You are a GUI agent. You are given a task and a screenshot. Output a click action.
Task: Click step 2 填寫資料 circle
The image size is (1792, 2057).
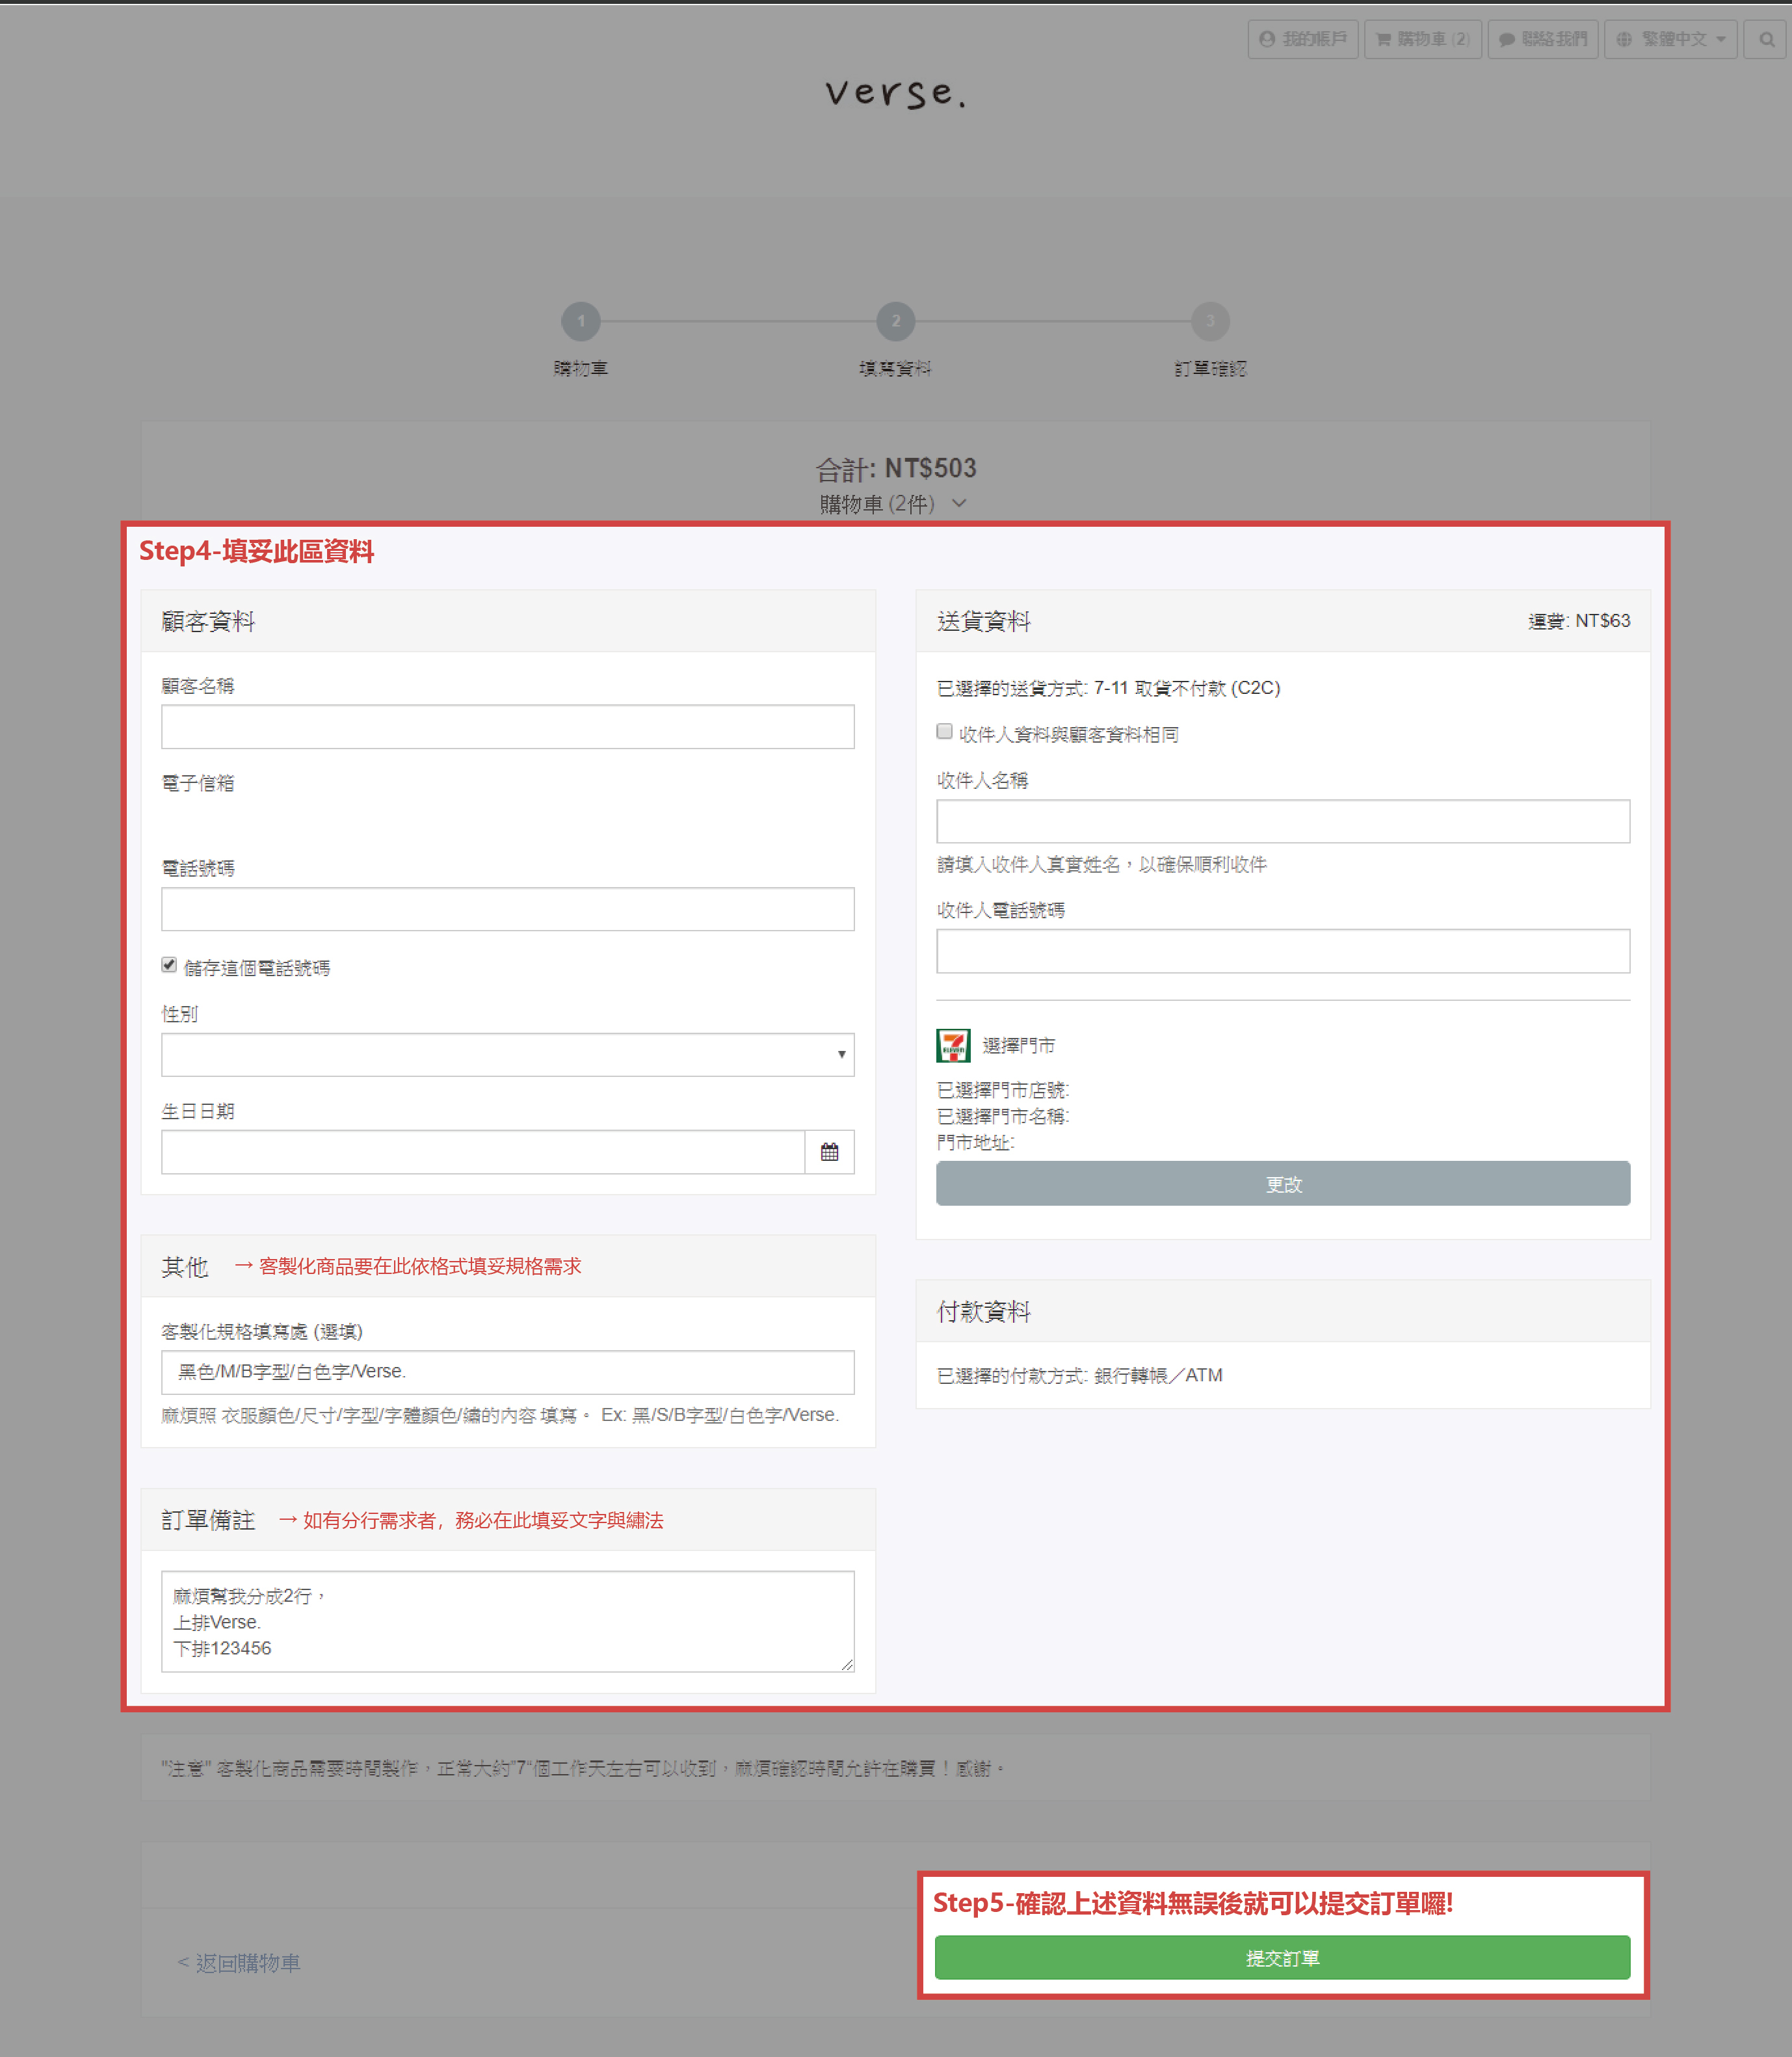895,321
